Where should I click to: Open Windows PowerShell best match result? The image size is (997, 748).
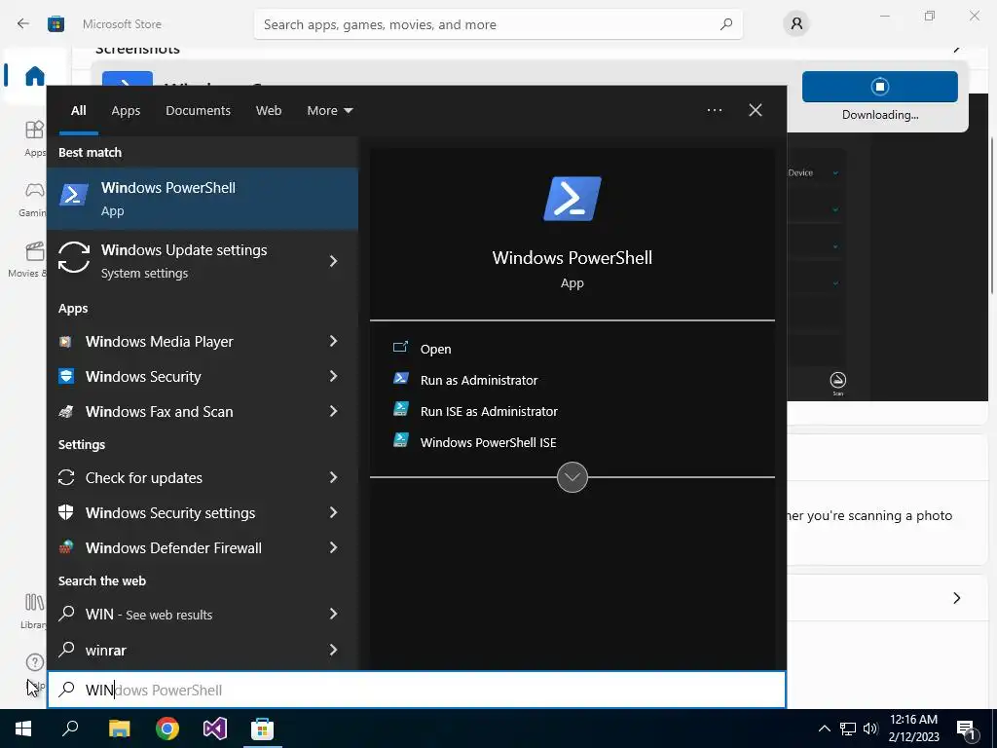(203, 199)
